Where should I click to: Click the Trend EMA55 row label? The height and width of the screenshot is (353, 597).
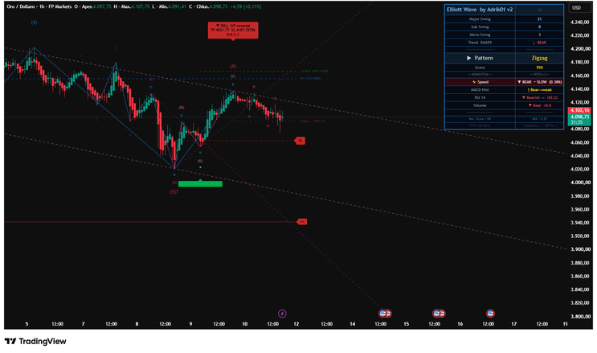pyautogui.click(x=480, y=43)
